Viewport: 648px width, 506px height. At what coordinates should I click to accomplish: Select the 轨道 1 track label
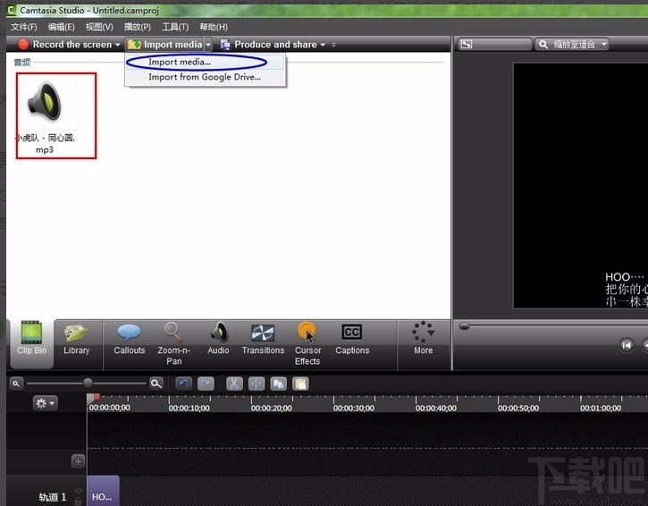(53, 497)
